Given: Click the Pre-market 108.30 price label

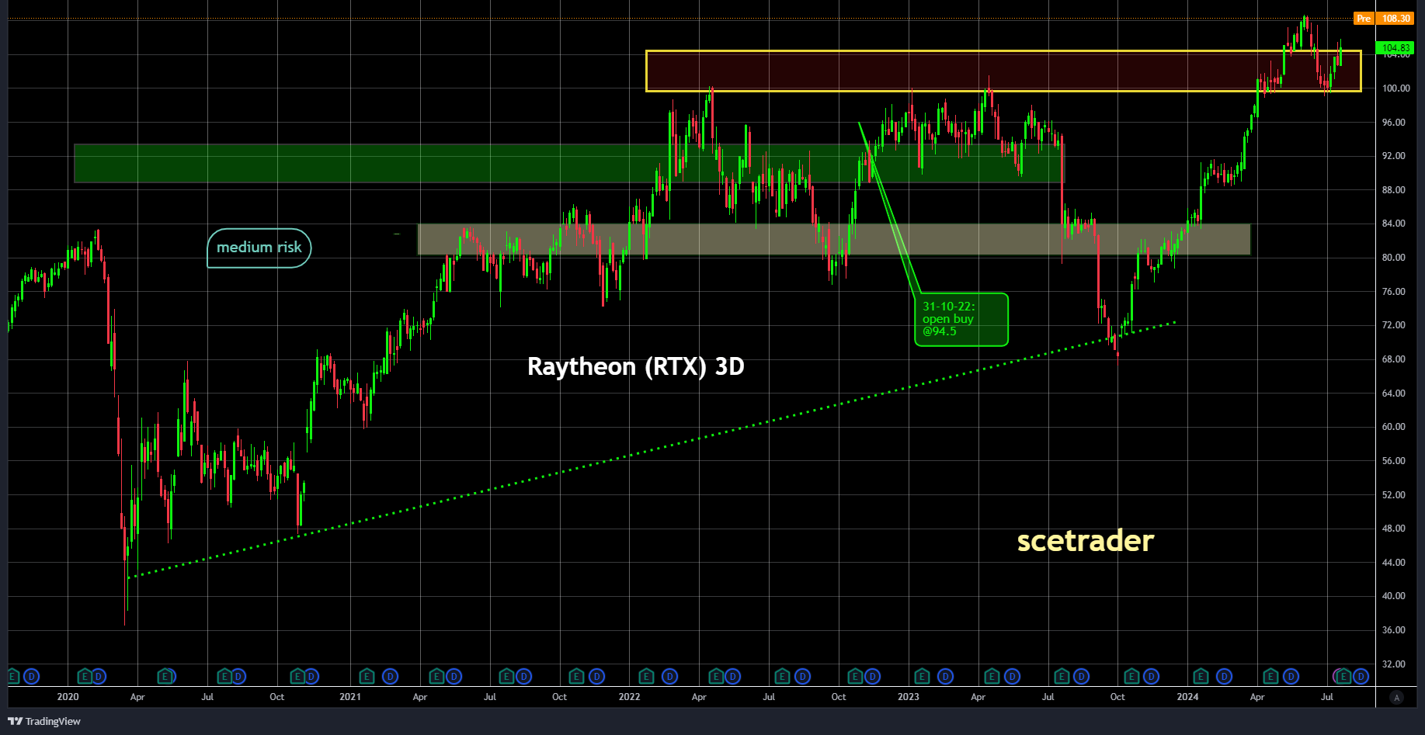Looking at the screenshot, I should click(x=1383, y=19).
